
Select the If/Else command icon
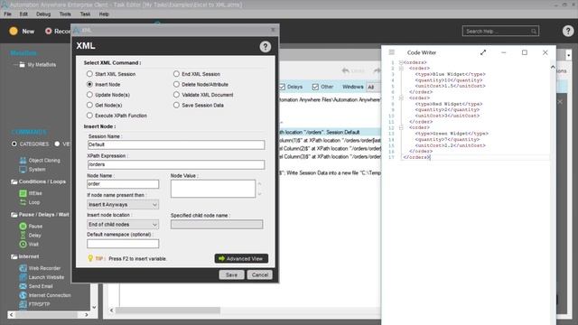pos(23,193)
